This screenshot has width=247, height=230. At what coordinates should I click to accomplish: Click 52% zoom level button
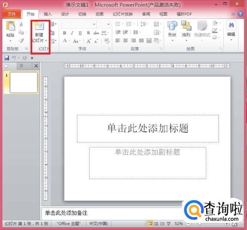coord(179,224)
